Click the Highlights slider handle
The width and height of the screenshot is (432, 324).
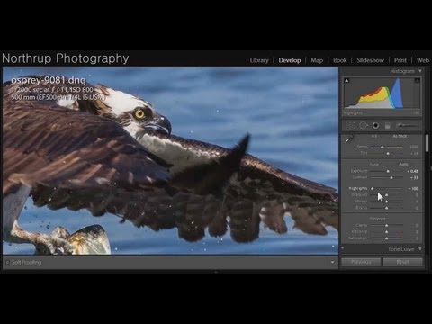pos(373,188)
